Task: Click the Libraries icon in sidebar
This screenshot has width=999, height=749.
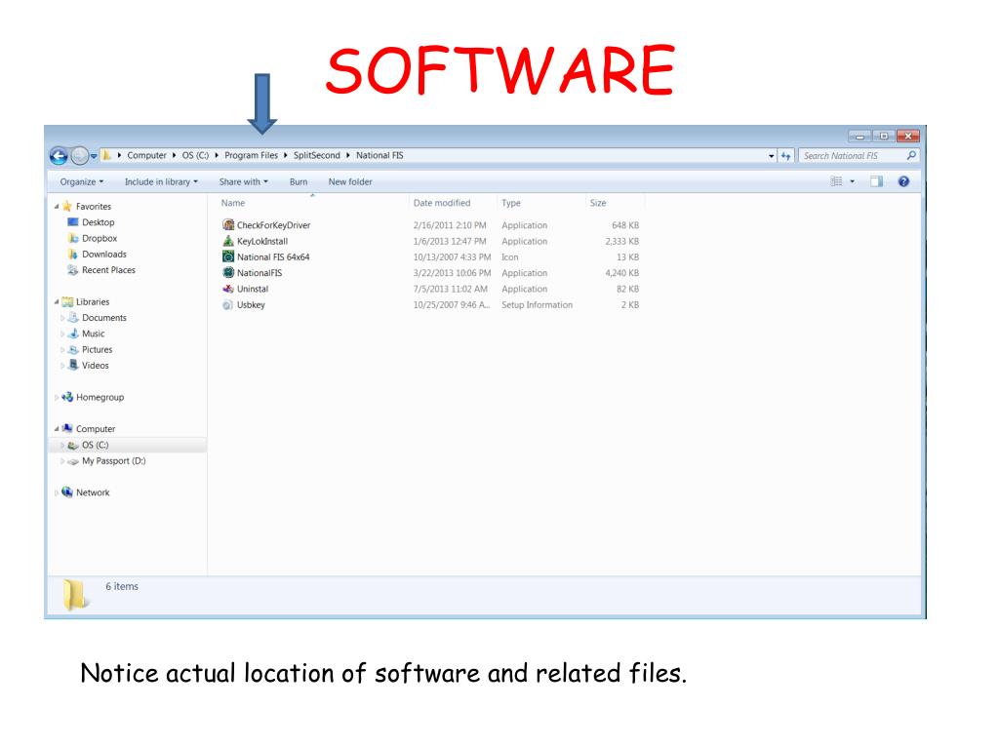Action: pos(67,302)
